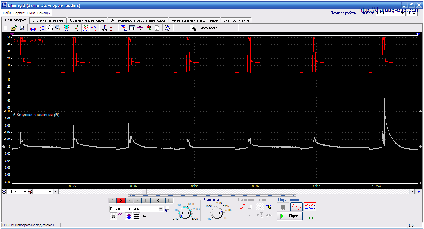Choose the overlapped waveforms display mode
This screenshot has width=424, height=229.
77,28
